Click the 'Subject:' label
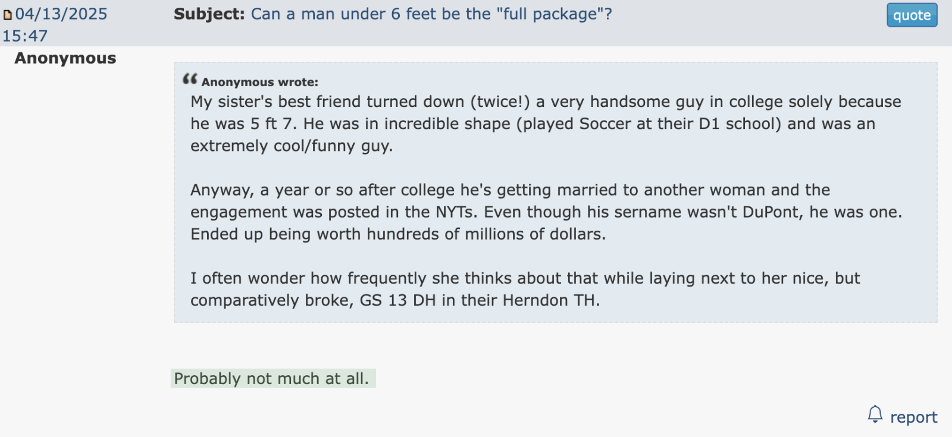 point(209,14)
